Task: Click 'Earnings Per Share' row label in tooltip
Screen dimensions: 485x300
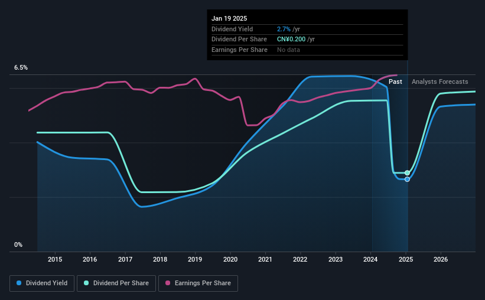Action: click(239, 50)
